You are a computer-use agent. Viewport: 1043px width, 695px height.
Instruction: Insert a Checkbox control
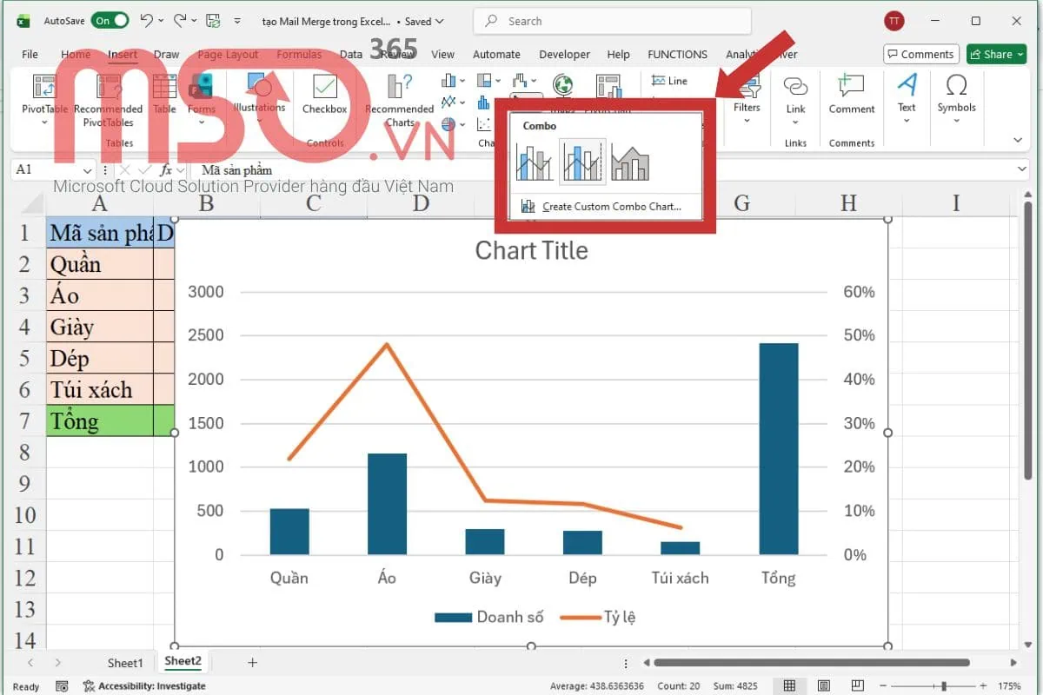(324, 96)
